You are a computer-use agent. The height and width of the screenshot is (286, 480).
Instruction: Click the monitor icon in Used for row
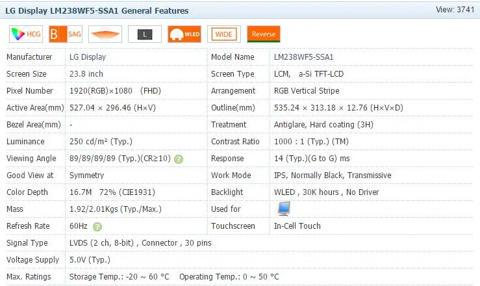click(284, 209)
